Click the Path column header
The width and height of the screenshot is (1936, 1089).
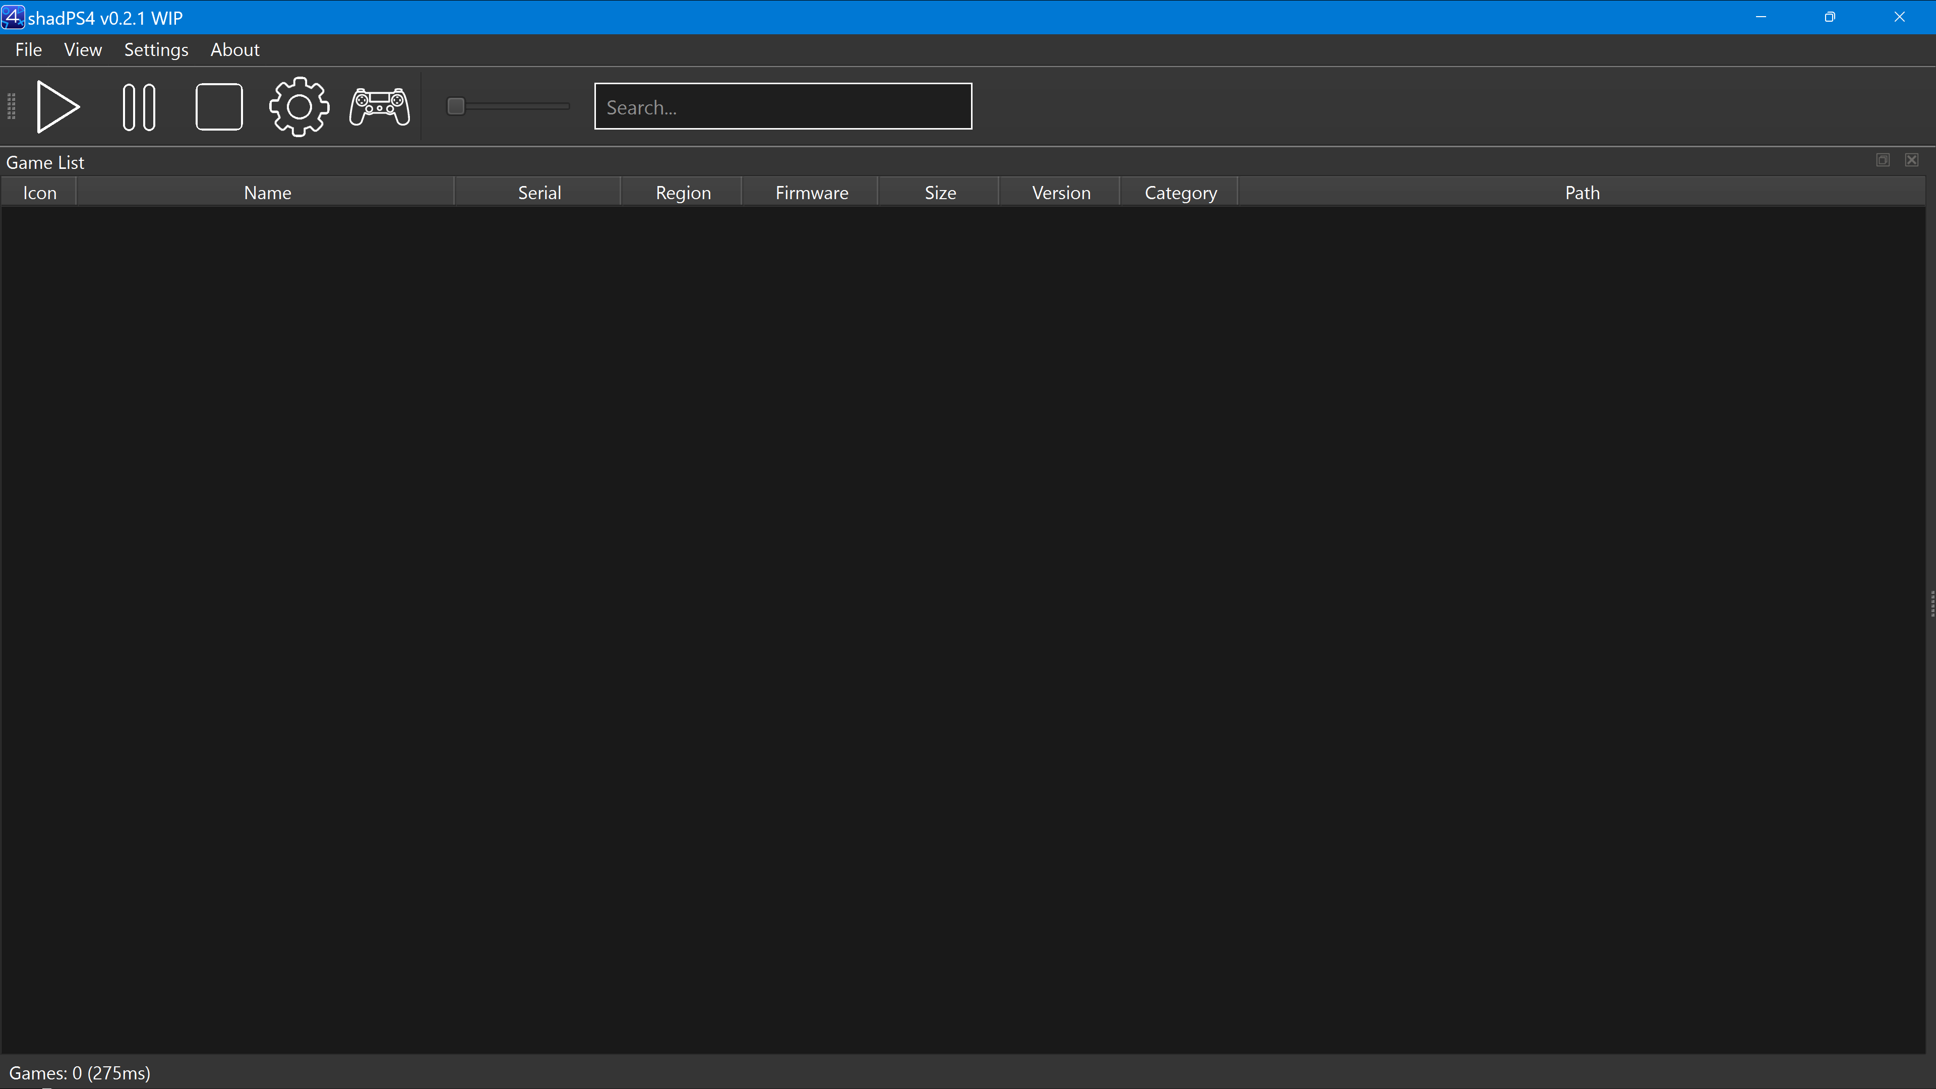click(x=1582, y=193)
